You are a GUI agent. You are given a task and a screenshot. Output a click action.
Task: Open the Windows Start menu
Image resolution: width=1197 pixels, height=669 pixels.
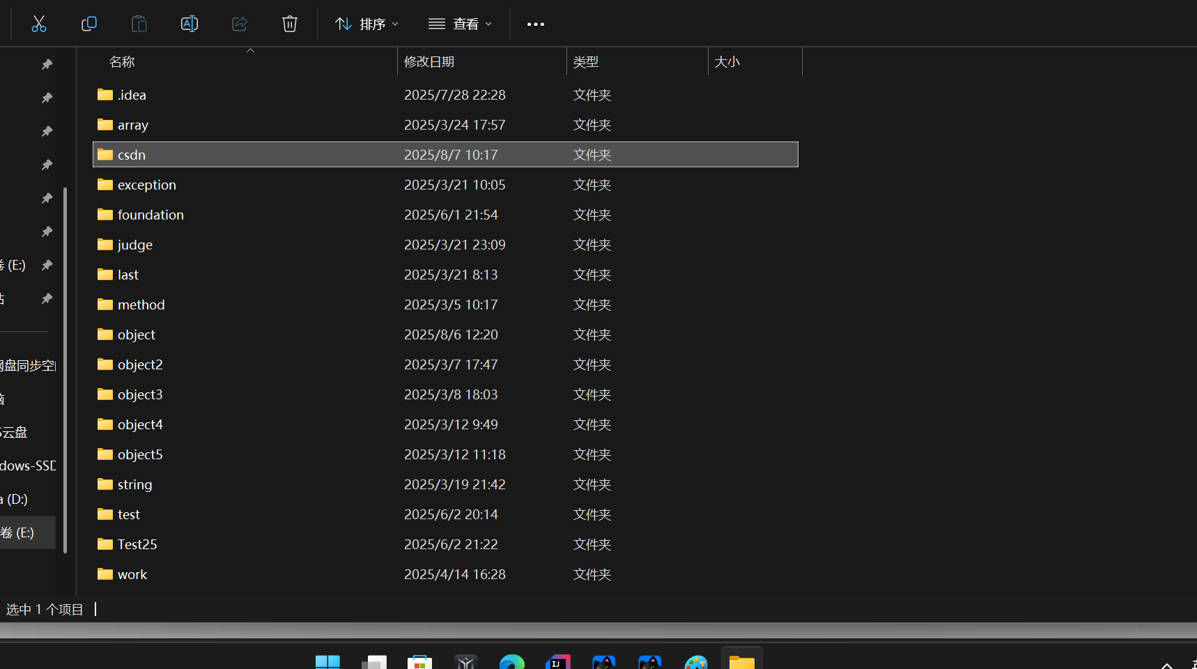pyautogui.click(x=327, y=662)
